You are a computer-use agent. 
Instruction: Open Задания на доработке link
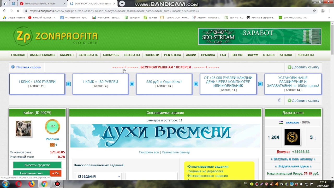[206, 171]
